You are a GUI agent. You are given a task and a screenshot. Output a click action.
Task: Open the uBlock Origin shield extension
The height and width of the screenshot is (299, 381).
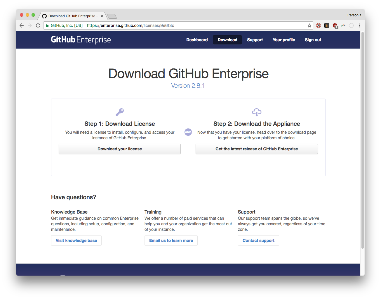point(335,26)
